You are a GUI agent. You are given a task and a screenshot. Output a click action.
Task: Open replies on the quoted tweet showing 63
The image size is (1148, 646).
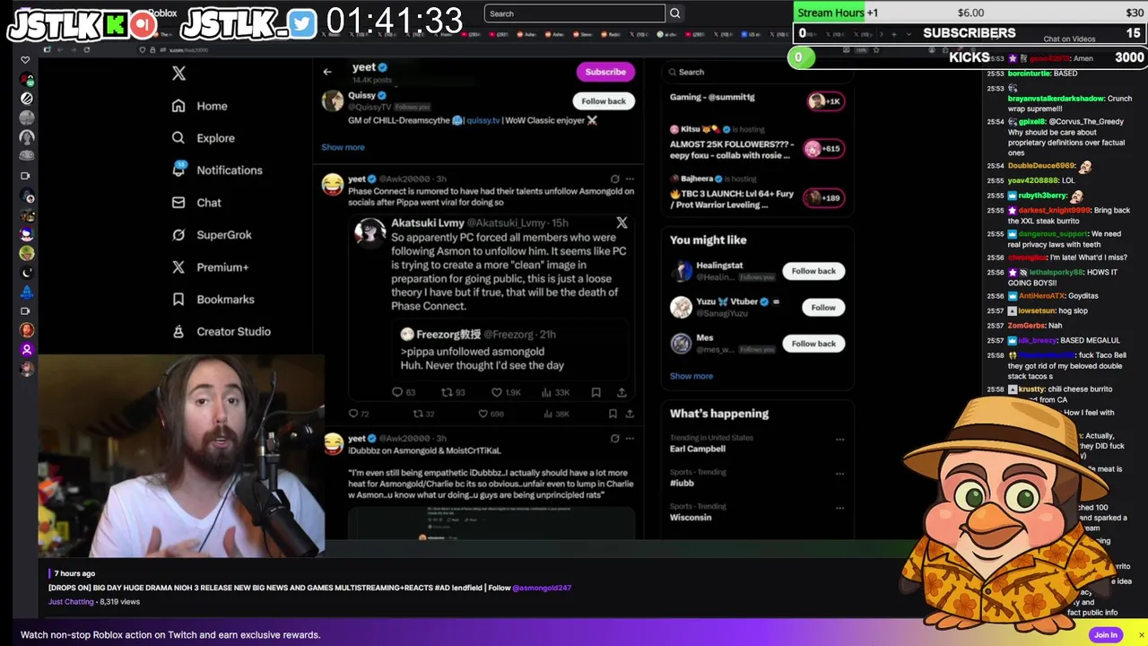pos(404,392)
